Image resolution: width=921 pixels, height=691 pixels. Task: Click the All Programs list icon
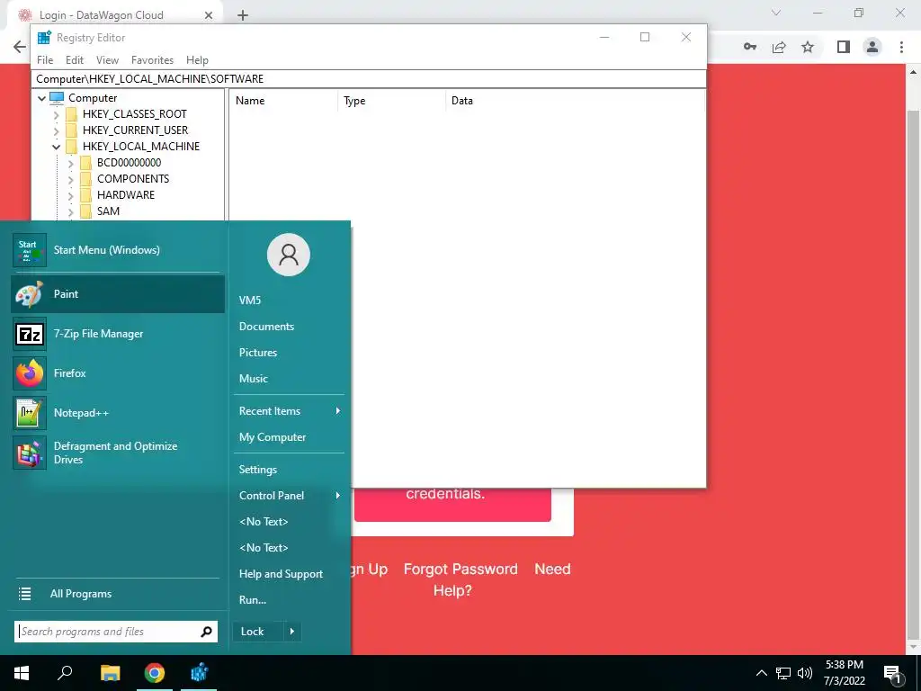(x=24, y=594)
